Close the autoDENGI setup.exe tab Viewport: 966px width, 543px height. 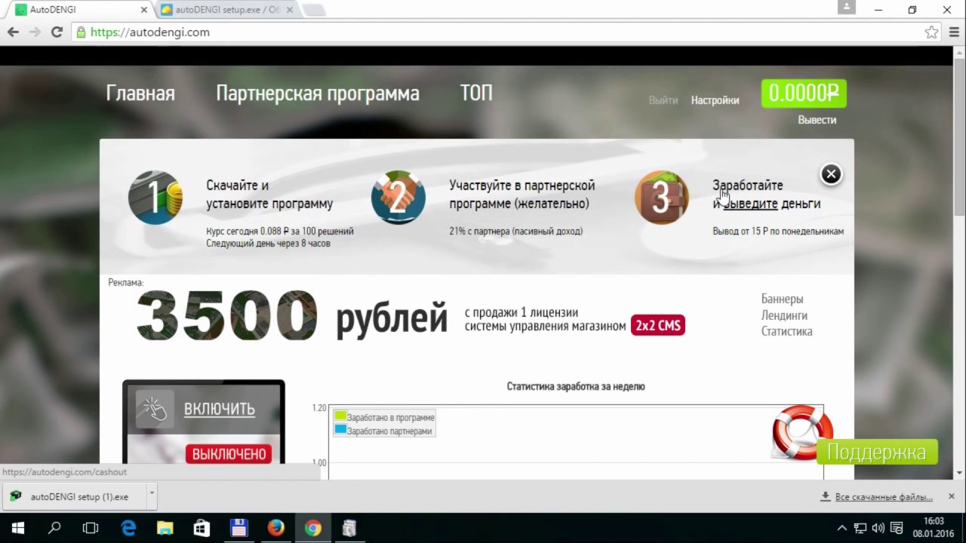click(290, 10)
